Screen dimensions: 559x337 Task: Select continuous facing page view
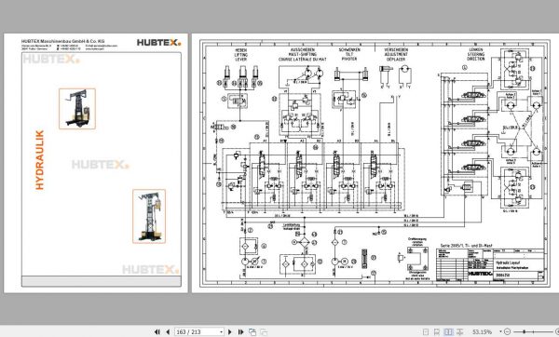[460, 332]
